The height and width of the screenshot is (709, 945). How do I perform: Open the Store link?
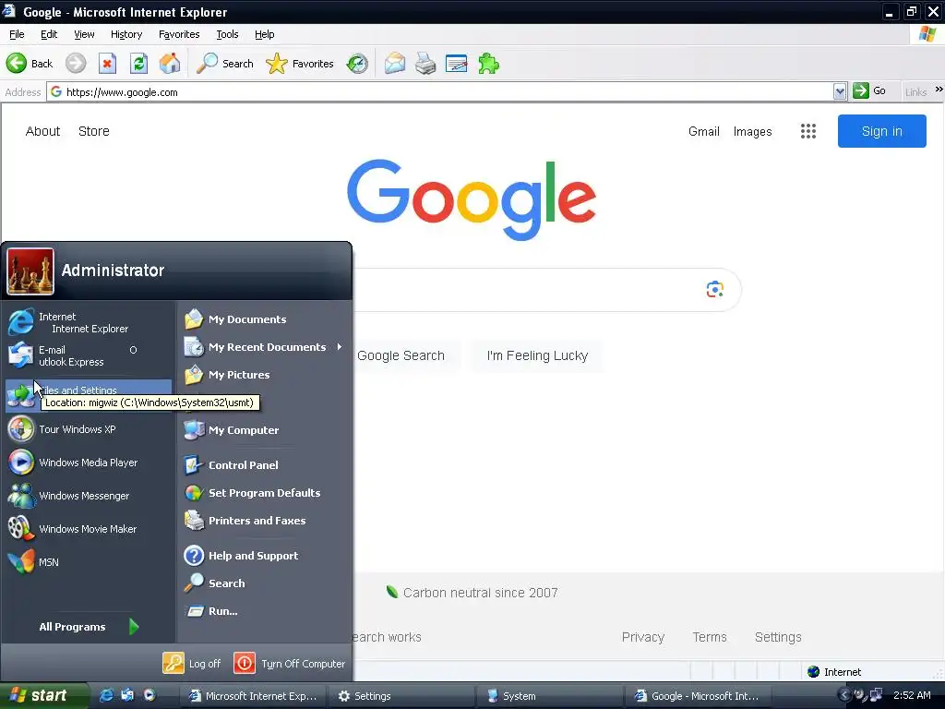(94, 131)
